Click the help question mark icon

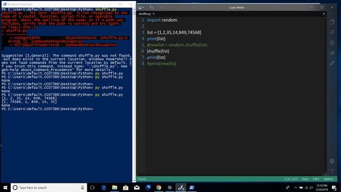point(332,171)
